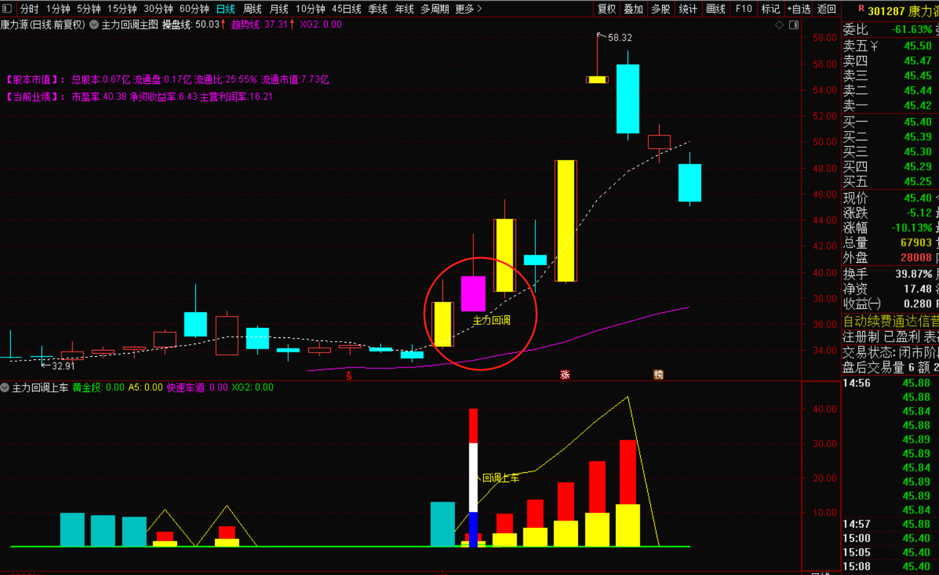
Task: Click the 榜 ranking marker icon
Action: (658, 374)
